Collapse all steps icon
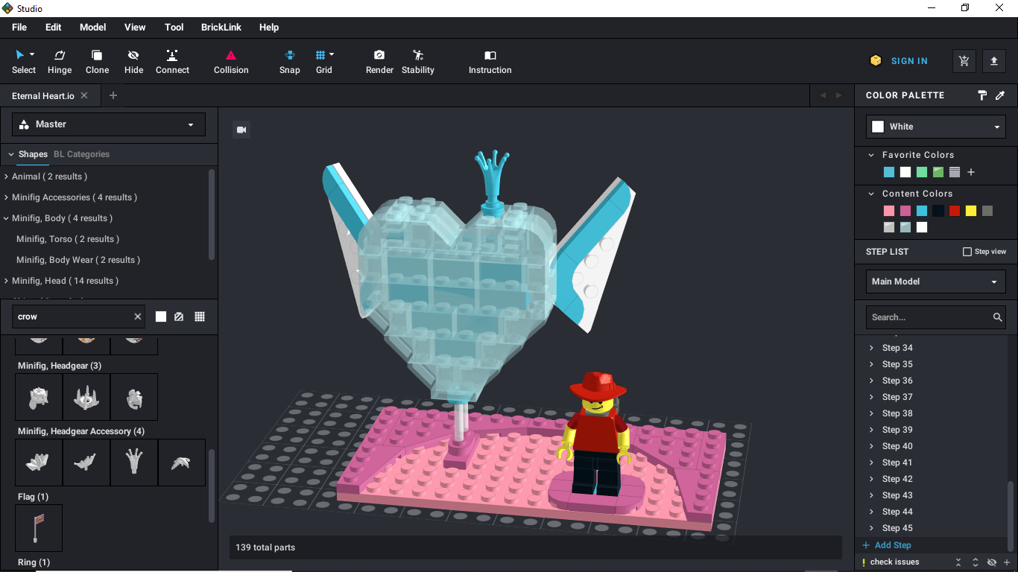Viewport: 1018px width, 572px height. [x=959, y=562]
